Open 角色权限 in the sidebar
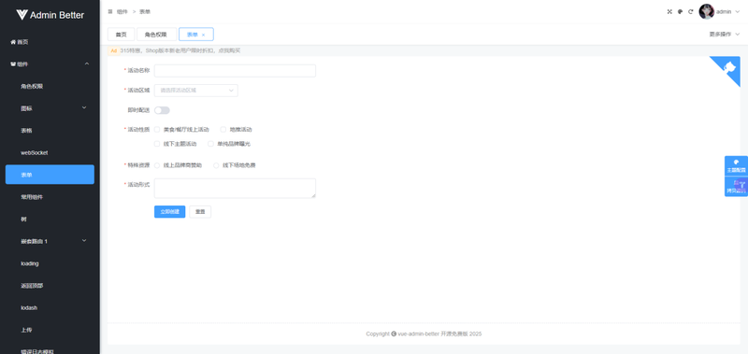This screenshot has width=748, height=354. point(50,86)
